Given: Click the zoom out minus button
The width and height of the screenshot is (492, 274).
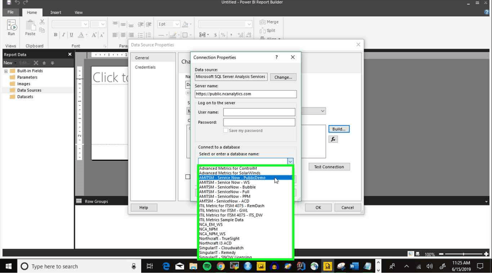Looking at the screenshot, I should tap(441, 254).
